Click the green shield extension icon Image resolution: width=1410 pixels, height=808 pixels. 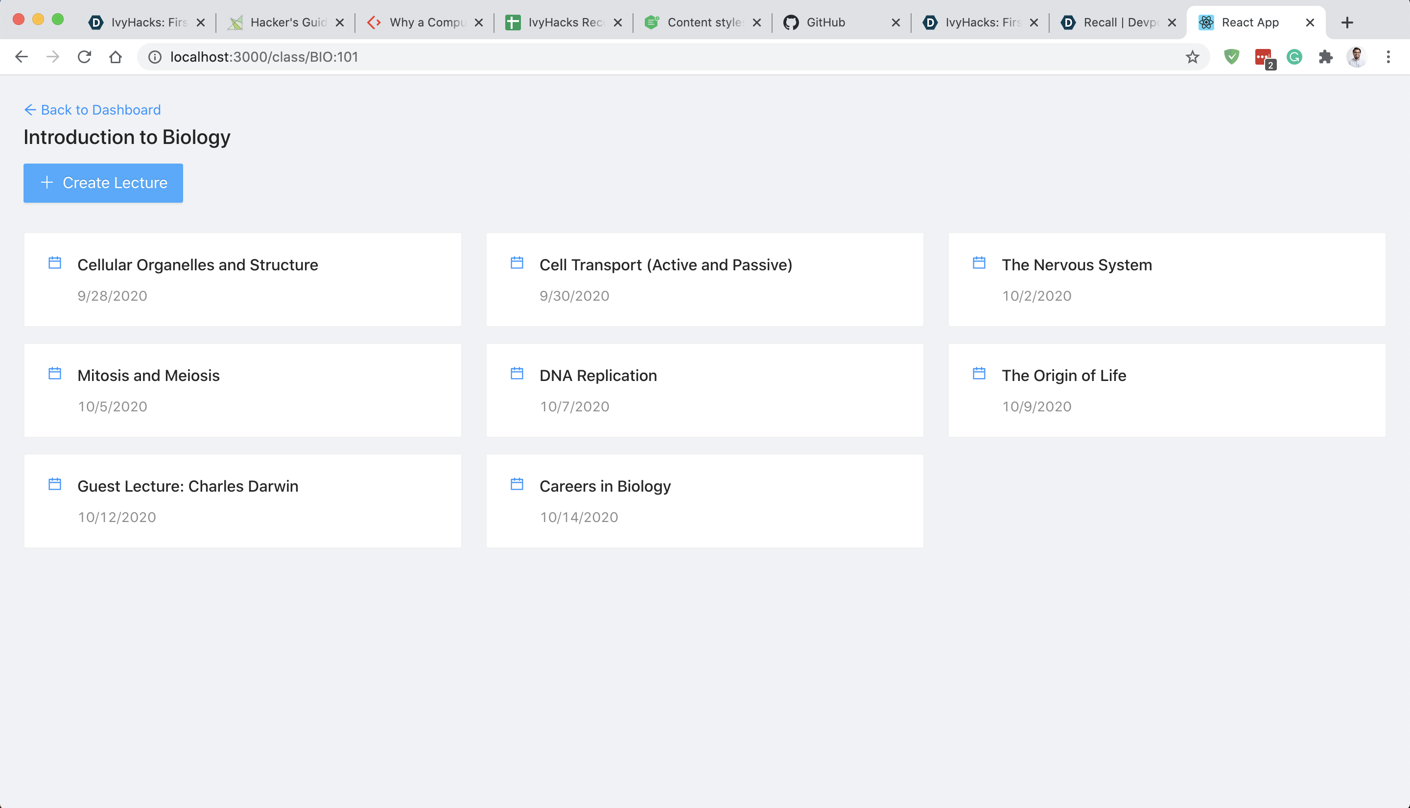[x=1231, y=57]
